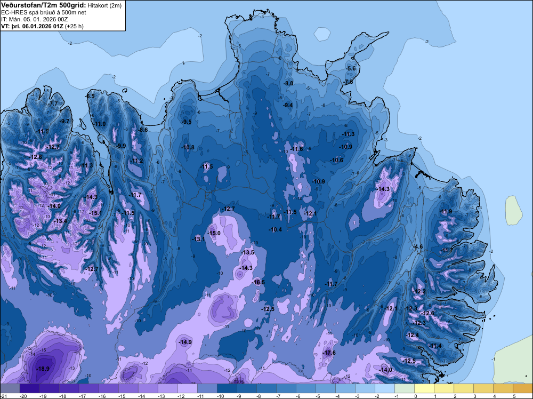Click the -11.4 temperature value
The height and width of the screenshot is (399, 533).
point(435,346)
